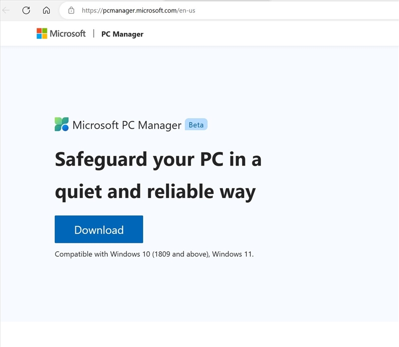The height and width of the screenshot is (347, 399).
Task: Click the Microsoft PC Manager app logo
Action: 61,124
